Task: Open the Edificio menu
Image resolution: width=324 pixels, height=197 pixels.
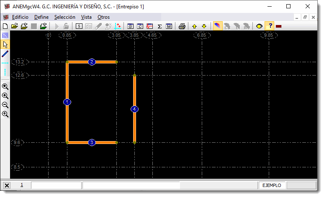Action: coord(20,17)
